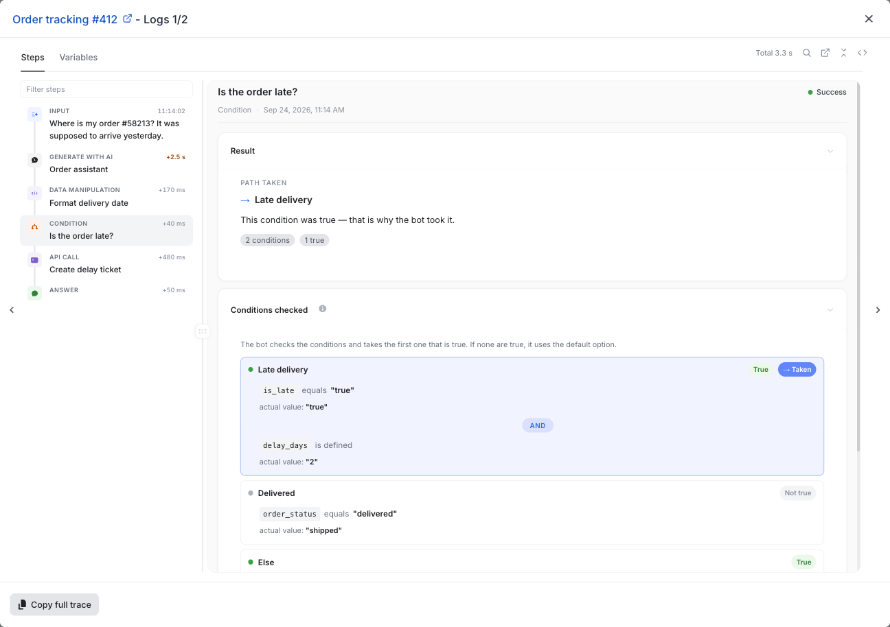Select the Condition step icon
The width and height of the screenshot is (890, 627).
tap(34, 226)
